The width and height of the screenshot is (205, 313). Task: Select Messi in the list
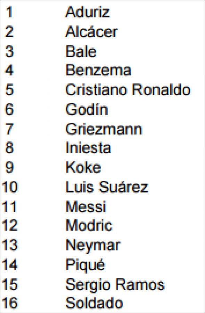point(86,206)
